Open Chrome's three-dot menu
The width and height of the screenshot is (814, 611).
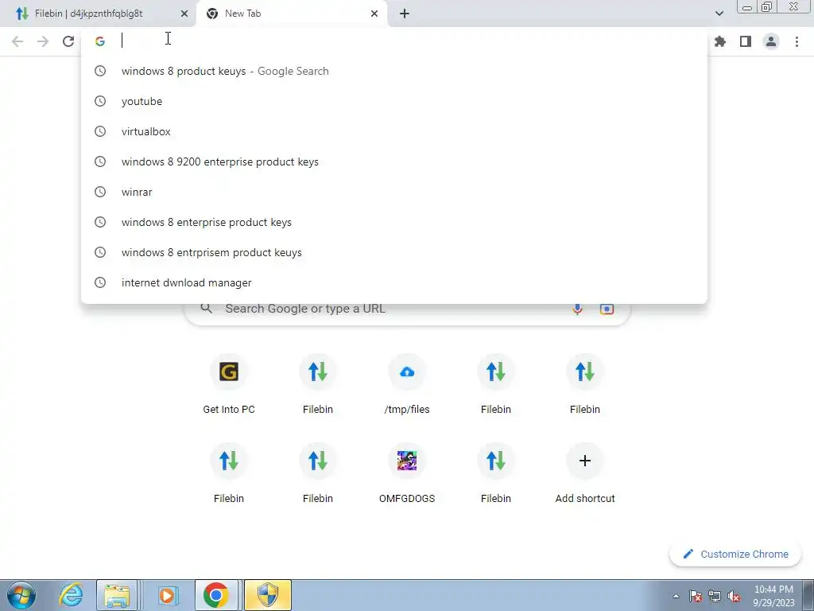click(x=797, y=41)
